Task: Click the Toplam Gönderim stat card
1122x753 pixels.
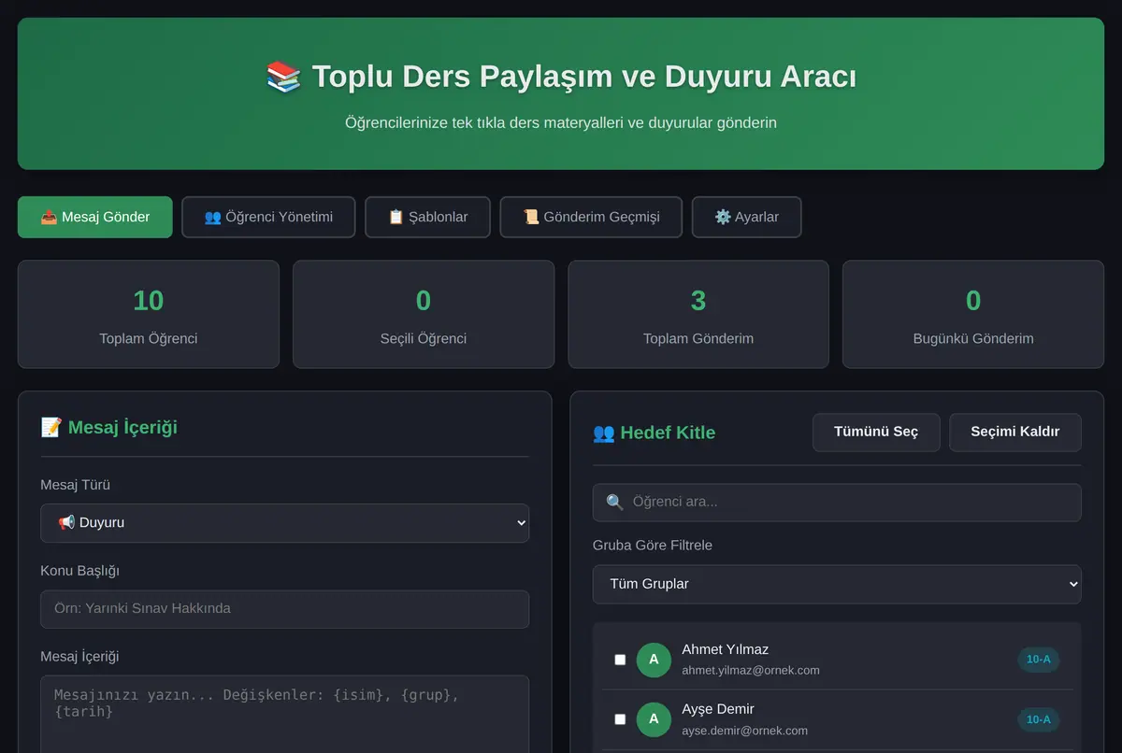Action: point(698,314)
